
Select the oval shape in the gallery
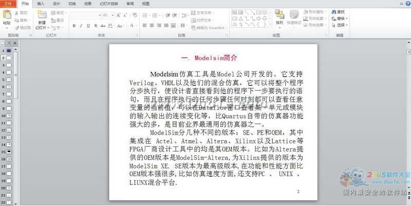265,12
